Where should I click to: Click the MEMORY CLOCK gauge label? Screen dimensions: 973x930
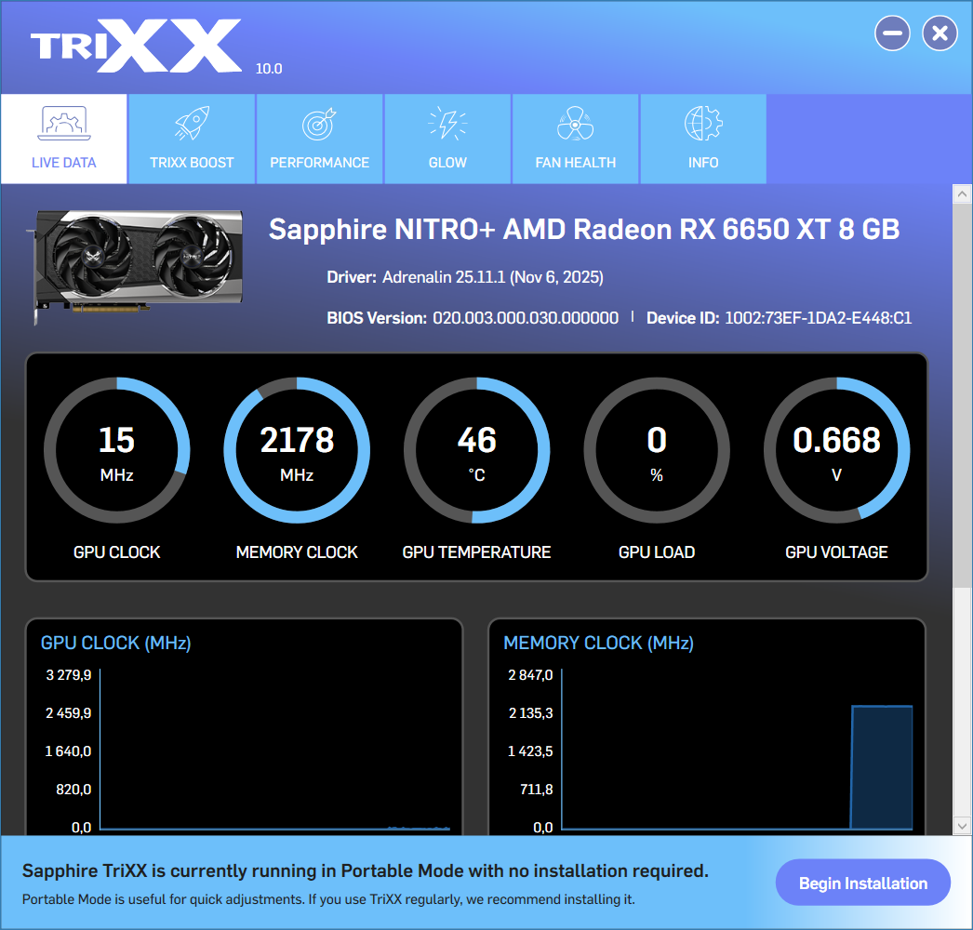click(x=297, y=552)
